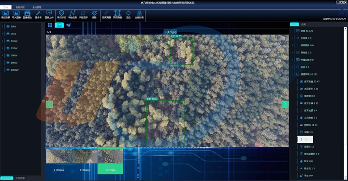Go to previous image with left arrow
The image size is (348, 181).
point(49,104)
